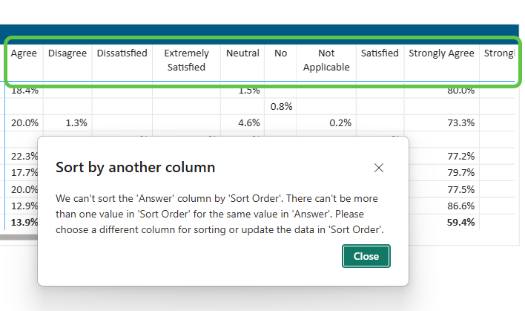Click the horizontal scrollbar under the table
The height and width of the screenshot is (311, 525).
point(19,238)
